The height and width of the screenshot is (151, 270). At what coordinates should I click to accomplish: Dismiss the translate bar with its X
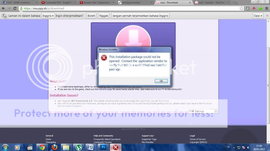tap(267, 15)
